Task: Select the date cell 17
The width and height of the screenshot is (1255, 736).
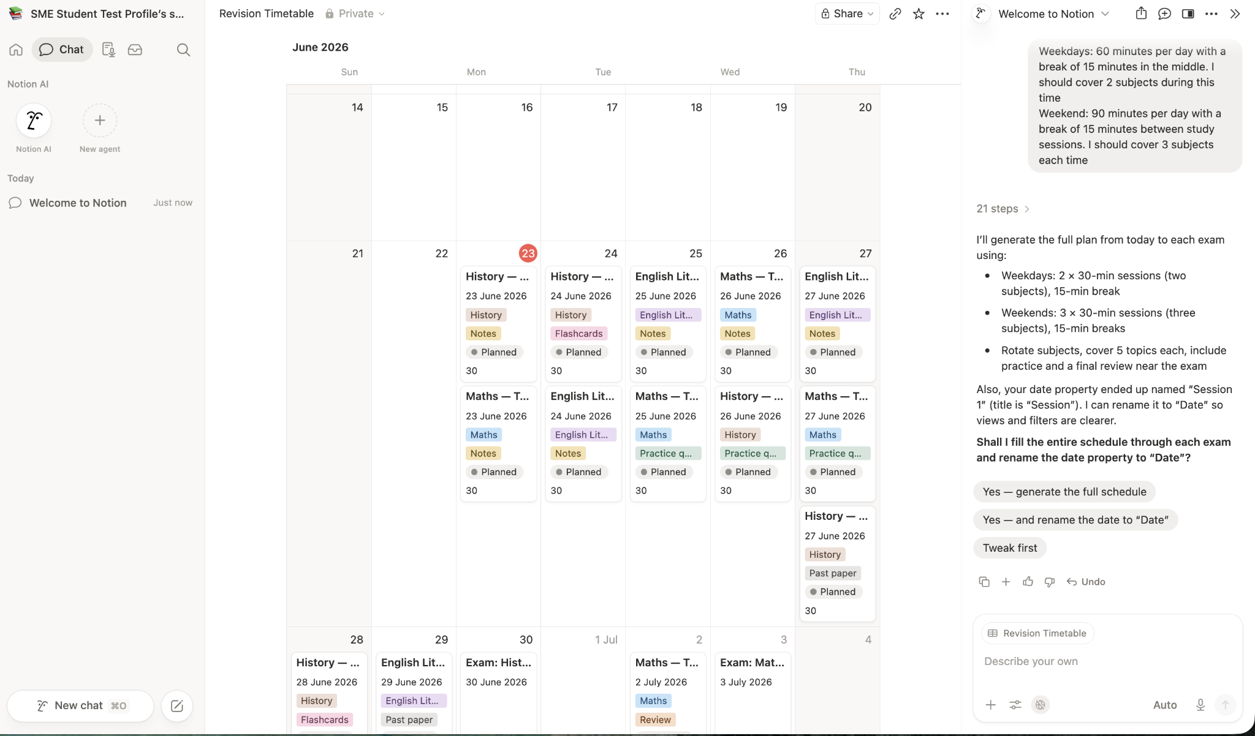Action: 583,167
